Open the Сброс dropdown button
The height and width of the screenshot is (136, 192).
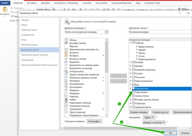tap(149, 117)
